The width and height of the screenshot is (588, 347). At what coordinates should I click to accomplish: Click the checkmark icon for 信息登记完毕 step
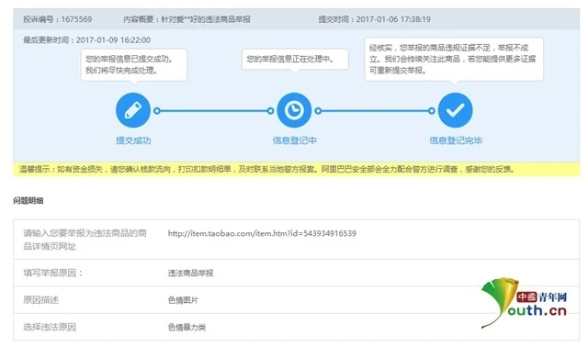(x=456, y=110)
